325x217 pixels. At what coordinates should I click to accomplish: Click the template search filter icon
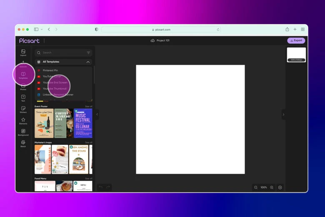[x=88, y=53]
